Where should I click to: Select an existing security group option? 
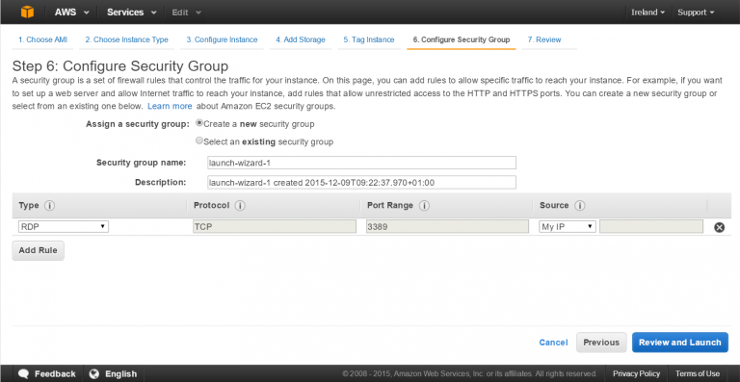point(199,140)
